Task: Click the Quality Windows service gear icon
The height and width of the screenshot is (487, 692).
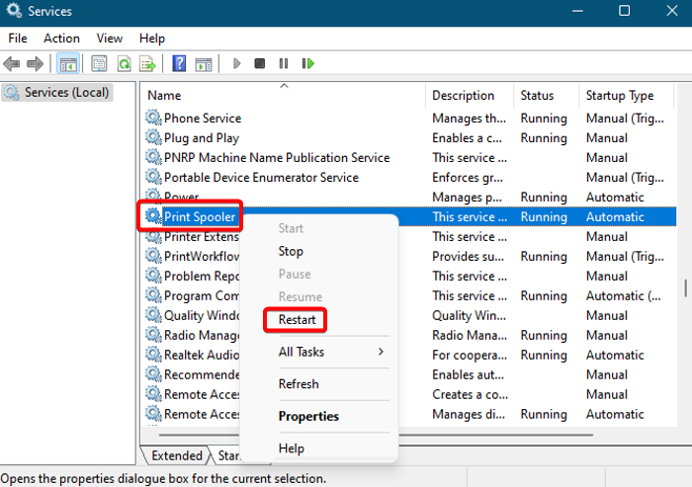Action: [153, 314]
